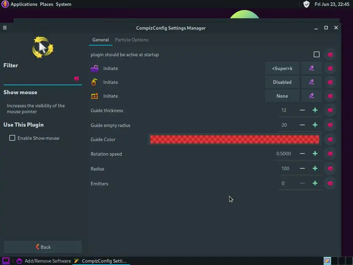
Task: Click the mouse icon beside the second Initiate
Action: click(x=94, y=82)
